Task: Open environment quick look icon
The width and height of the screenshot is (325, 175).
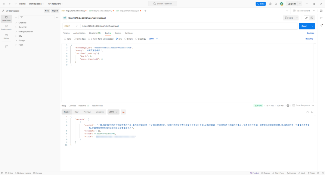Action: coord(321,11)
